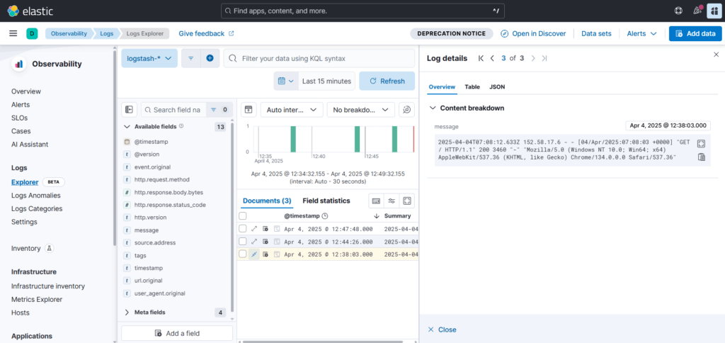
Task: Open the Give feedback link
Action: [206, 33]
